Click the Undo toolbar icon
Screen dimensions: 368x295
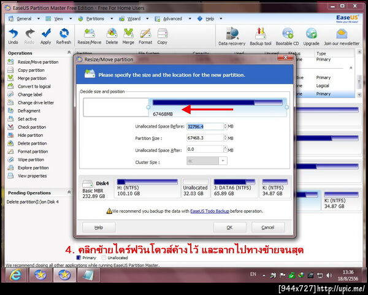click(x=13, y=36)
